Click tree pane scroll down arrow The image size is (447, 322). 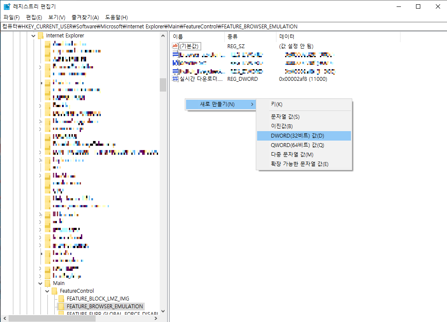[163, 311]
